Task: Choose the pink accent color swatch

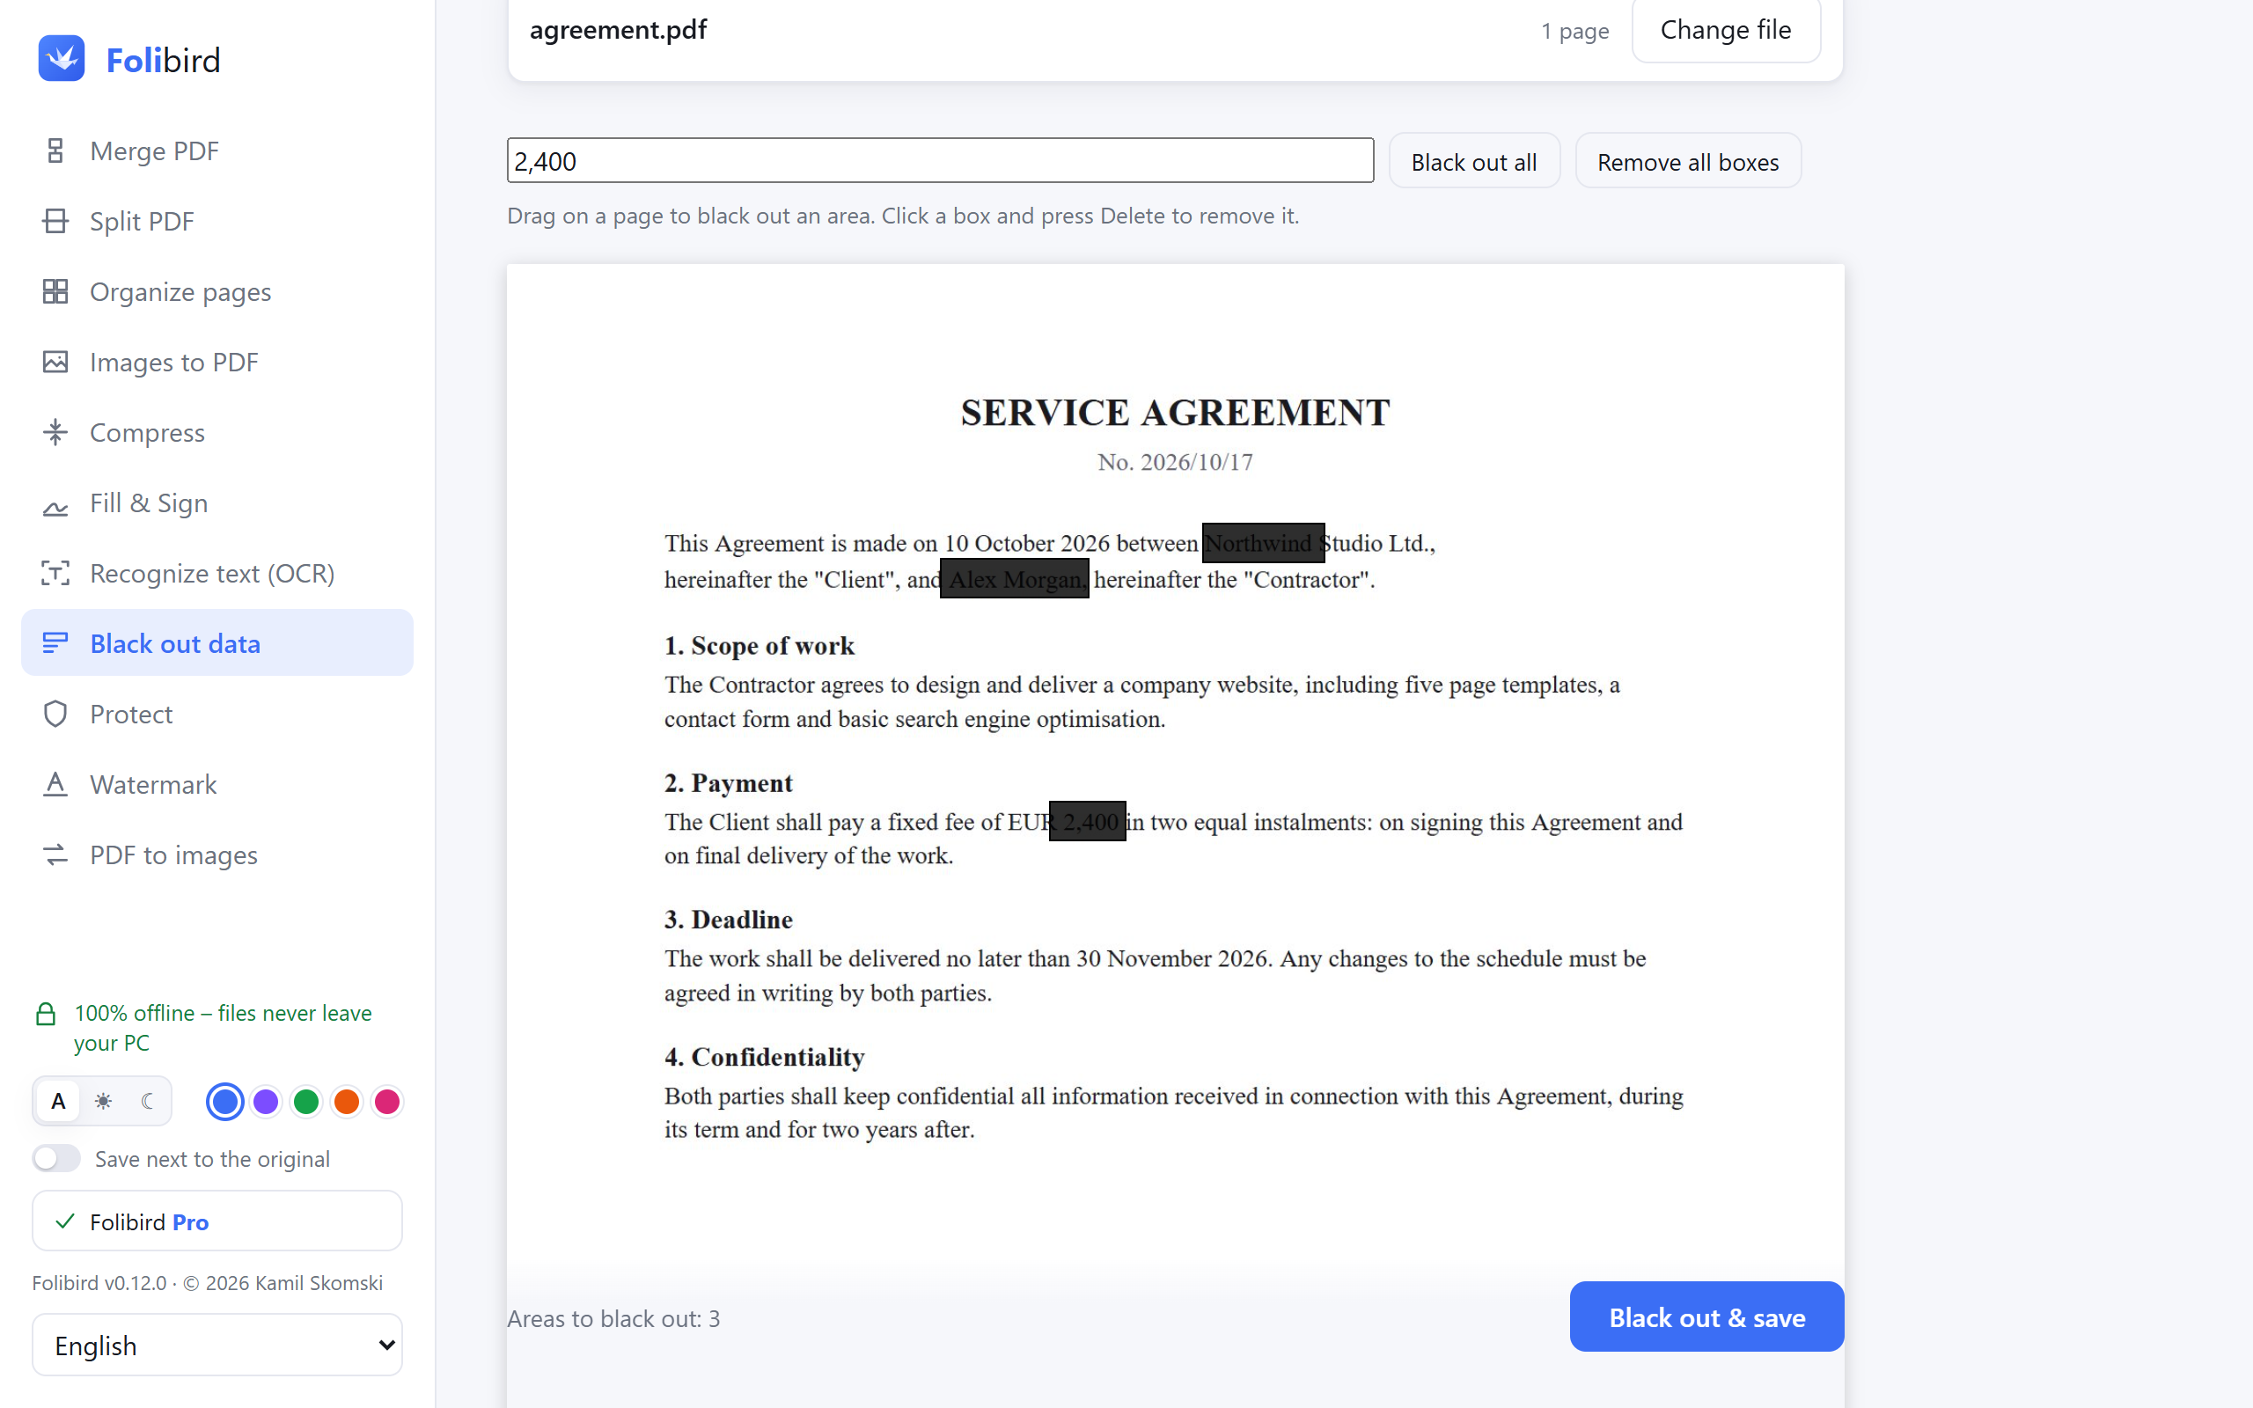Action: pyautogui.click(x=387, y=1102)
